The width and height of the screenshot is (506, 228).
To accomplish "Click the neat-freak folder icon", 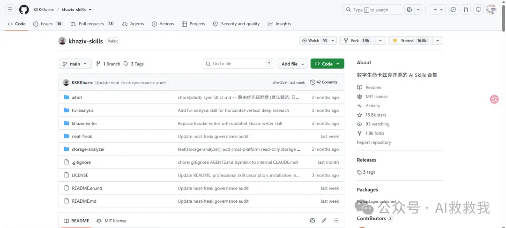I will [67, 136].
